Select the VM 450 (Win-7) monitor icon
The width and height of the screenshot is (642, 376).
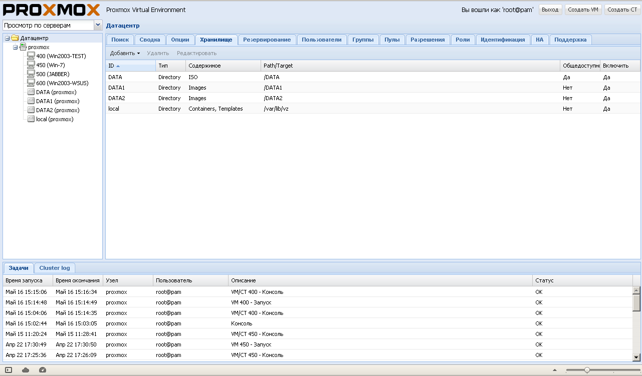click(31, 65)
